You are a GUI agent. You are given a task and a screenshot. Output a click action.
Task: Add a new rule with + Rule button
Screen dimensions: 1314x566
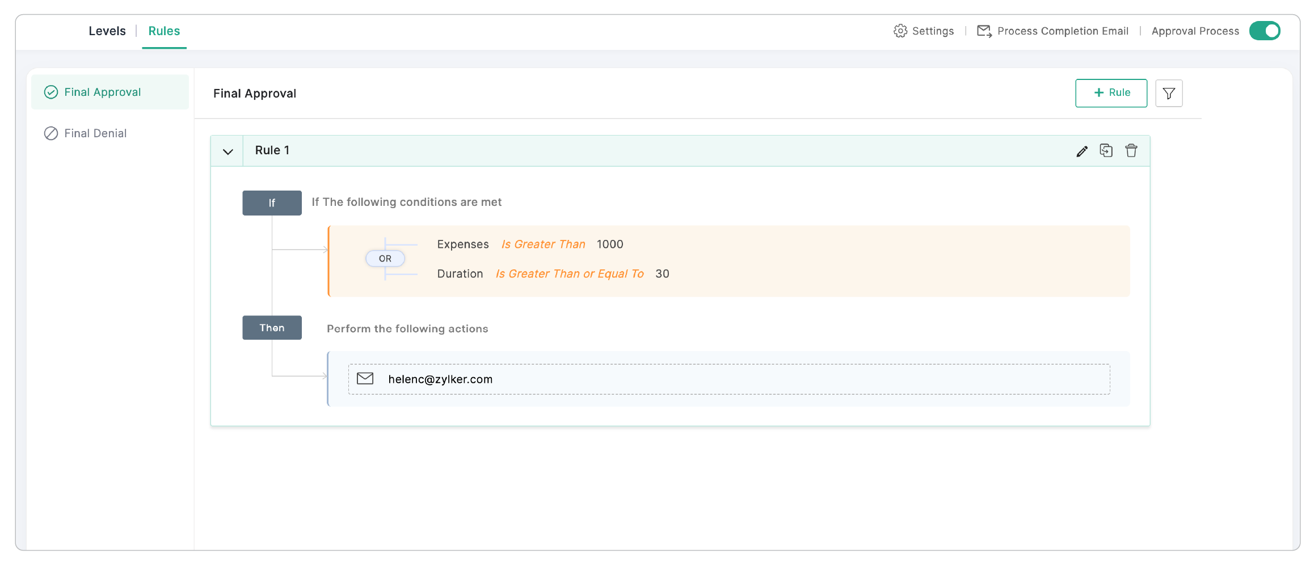1110,93
